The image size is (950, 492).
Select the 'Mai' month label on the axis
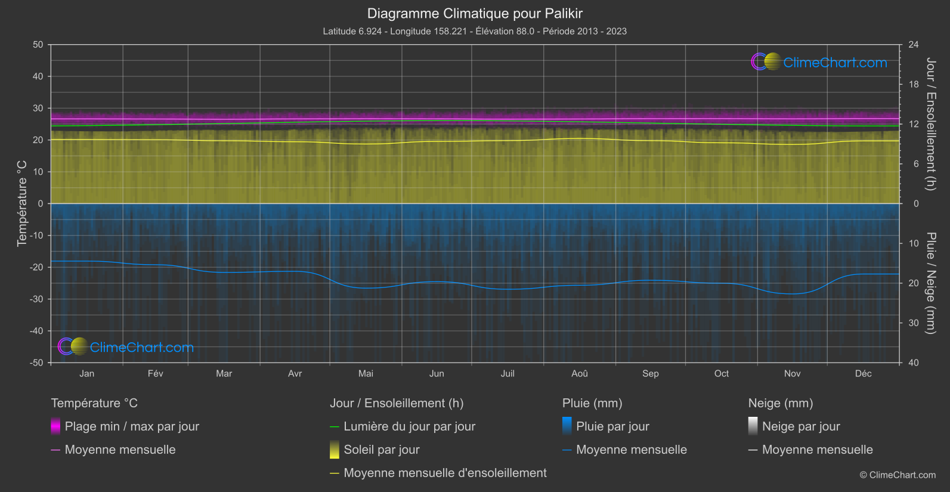pos(366,374)
